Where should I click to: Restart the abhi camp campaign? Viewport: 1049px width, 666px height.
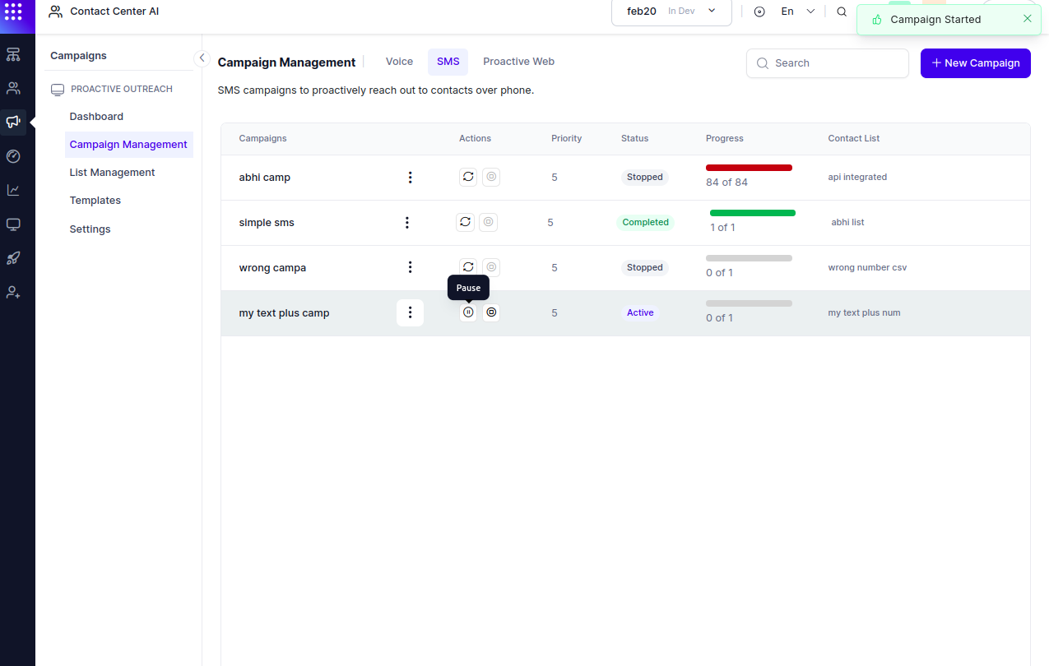click(x=468, y=177)
